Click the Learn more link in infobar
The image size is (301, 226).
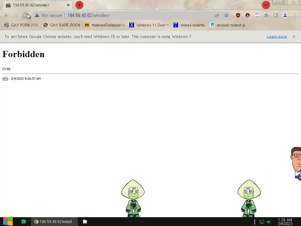pyautogui.click(x=277, y=36)
